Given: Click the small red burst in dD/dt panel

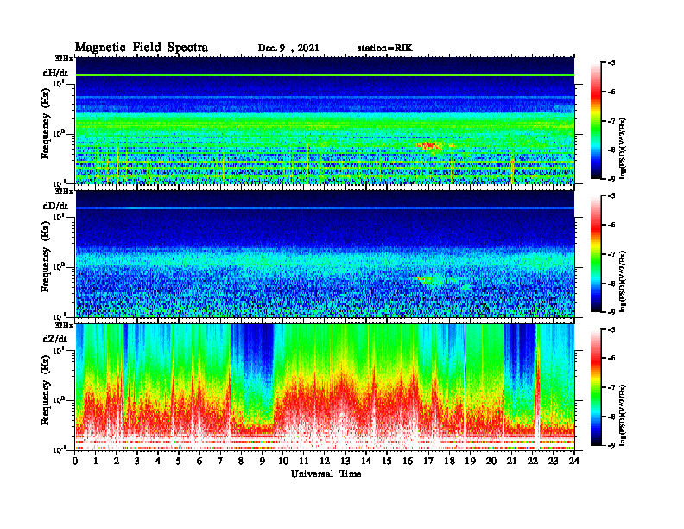Looking at the screenshot, I should click(423, 278).
